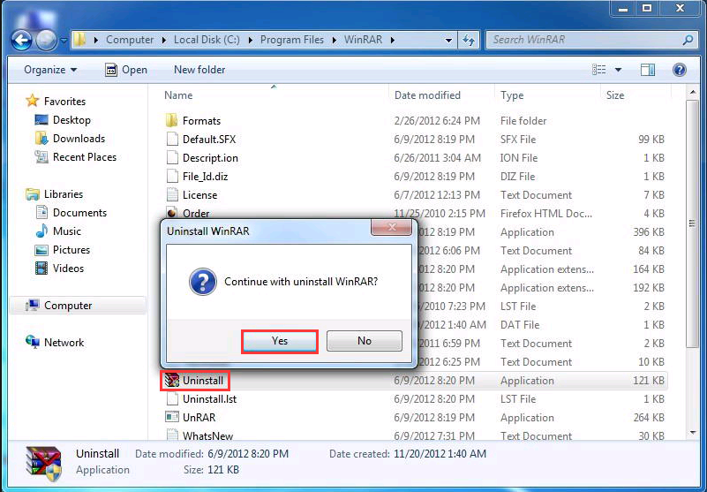Expand arrow after Local Disk (C:) breadcrumb
Screen dimensions: 707x492
251,40
